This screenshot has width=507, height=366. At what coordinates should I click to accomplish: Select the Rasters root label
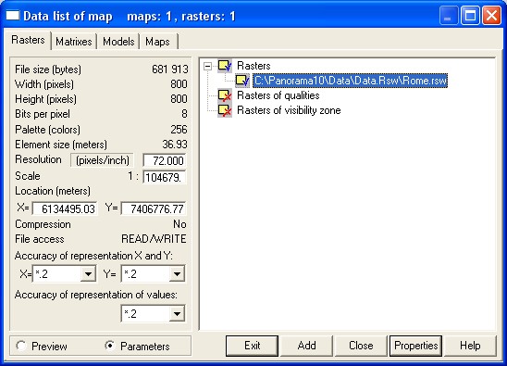tap(253, 66)
